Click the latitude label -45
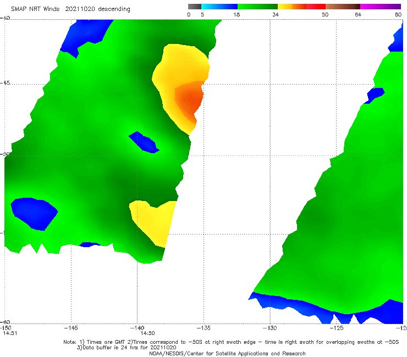 [5, 83]
